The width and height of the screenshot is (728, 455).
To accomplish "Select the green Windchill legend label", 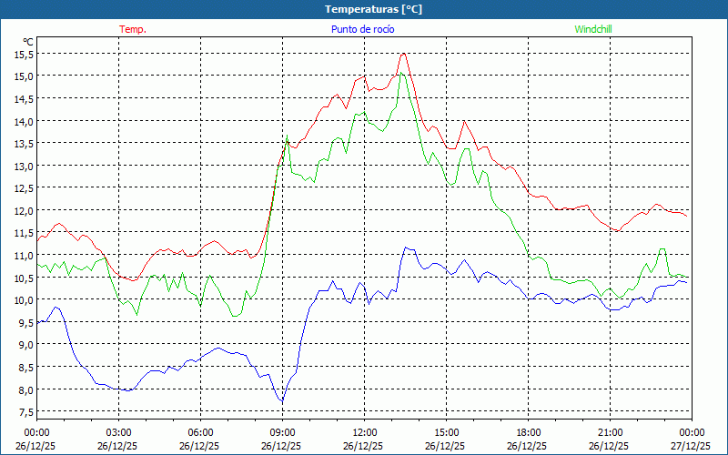I will tap(593, 29).
